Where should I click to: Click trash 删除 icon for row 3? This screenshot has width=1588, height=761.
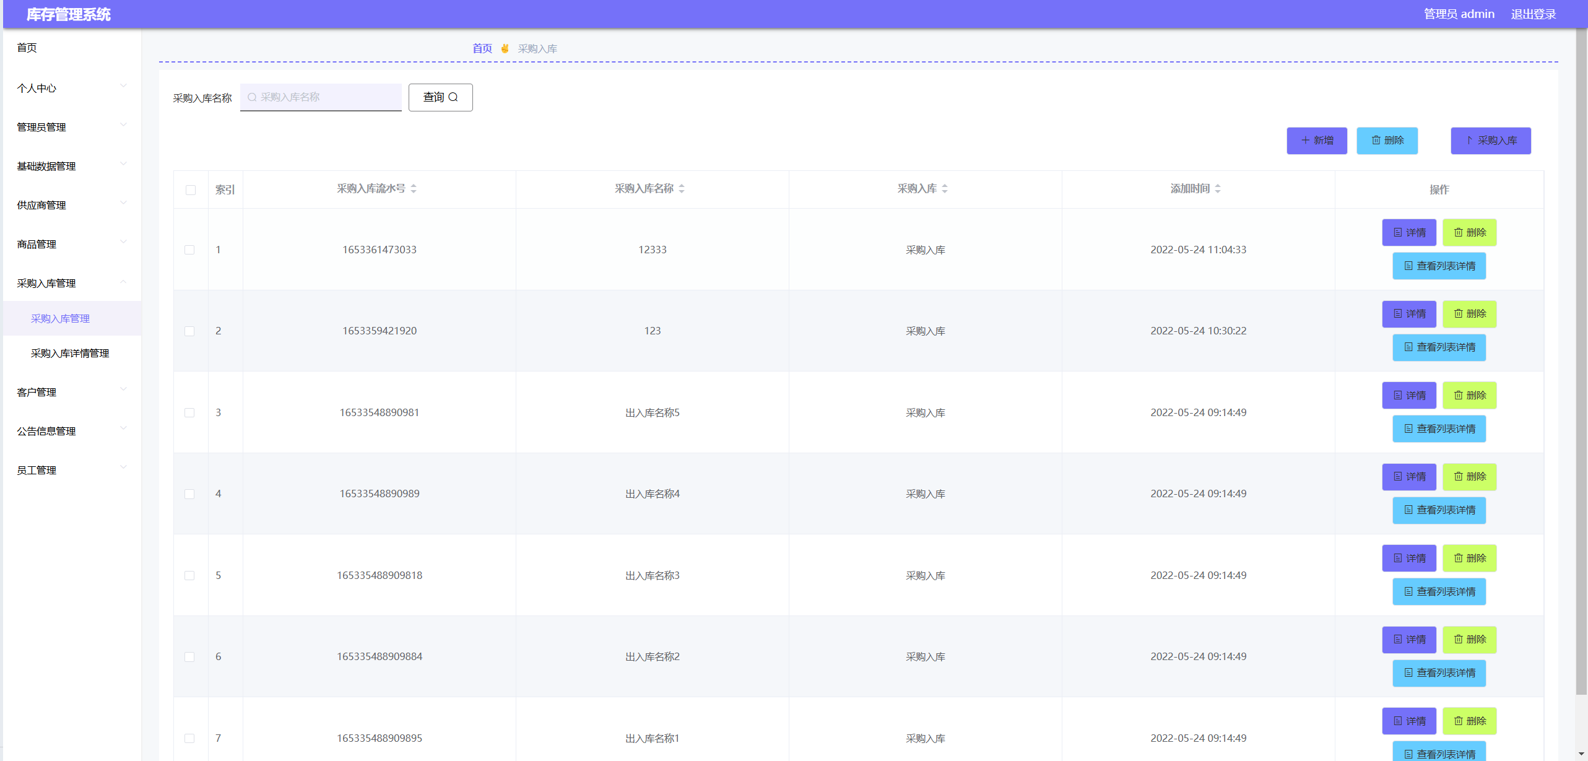click(1458, 395)
